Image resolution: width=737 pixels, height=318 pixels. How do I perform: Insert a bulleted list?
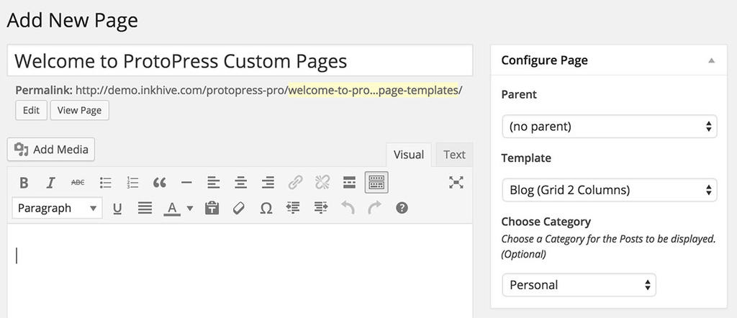(x=105, y=182)
